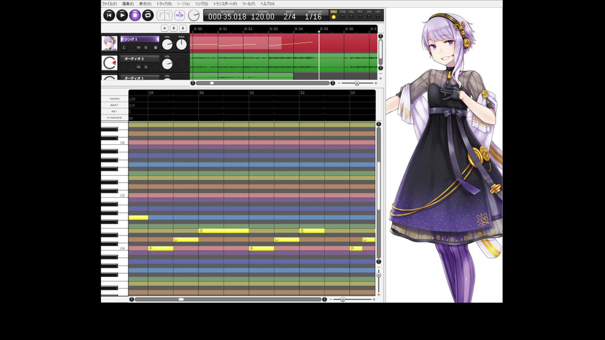
Task: Click the loop range markers icon
Action: [164, 15]
